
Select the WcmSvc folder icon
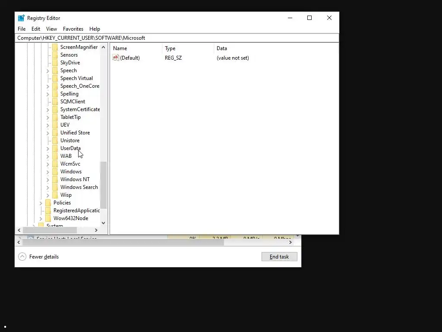(55, 164)
